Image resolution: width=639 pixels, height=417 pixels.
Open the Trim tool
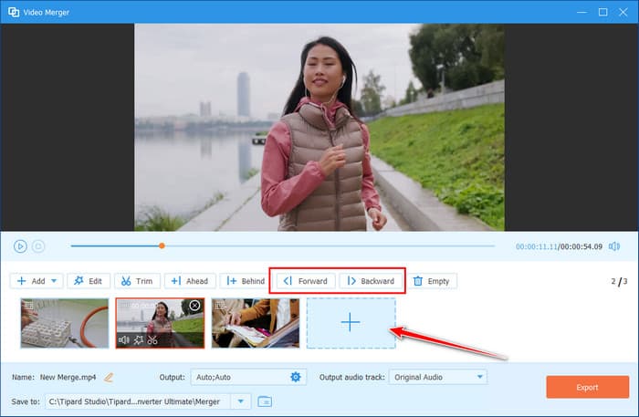tap(137, 281)
